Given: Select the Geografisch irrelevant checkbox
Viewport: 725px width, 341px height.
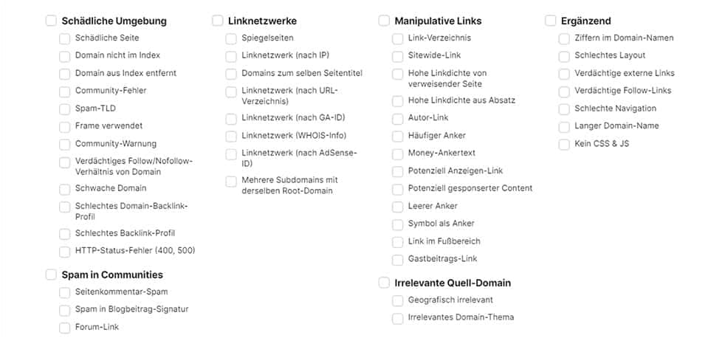Looking at the screenshot, I should point(398,301).
